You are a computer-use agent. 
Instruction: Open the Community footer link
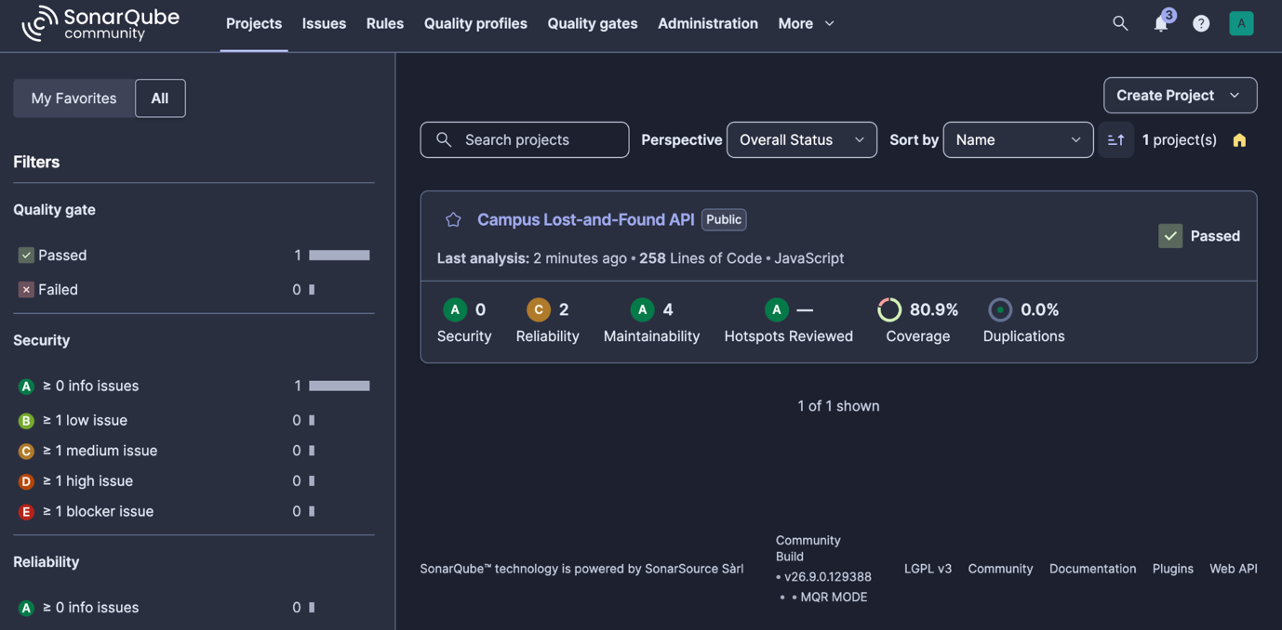(x=1000, y=569)
